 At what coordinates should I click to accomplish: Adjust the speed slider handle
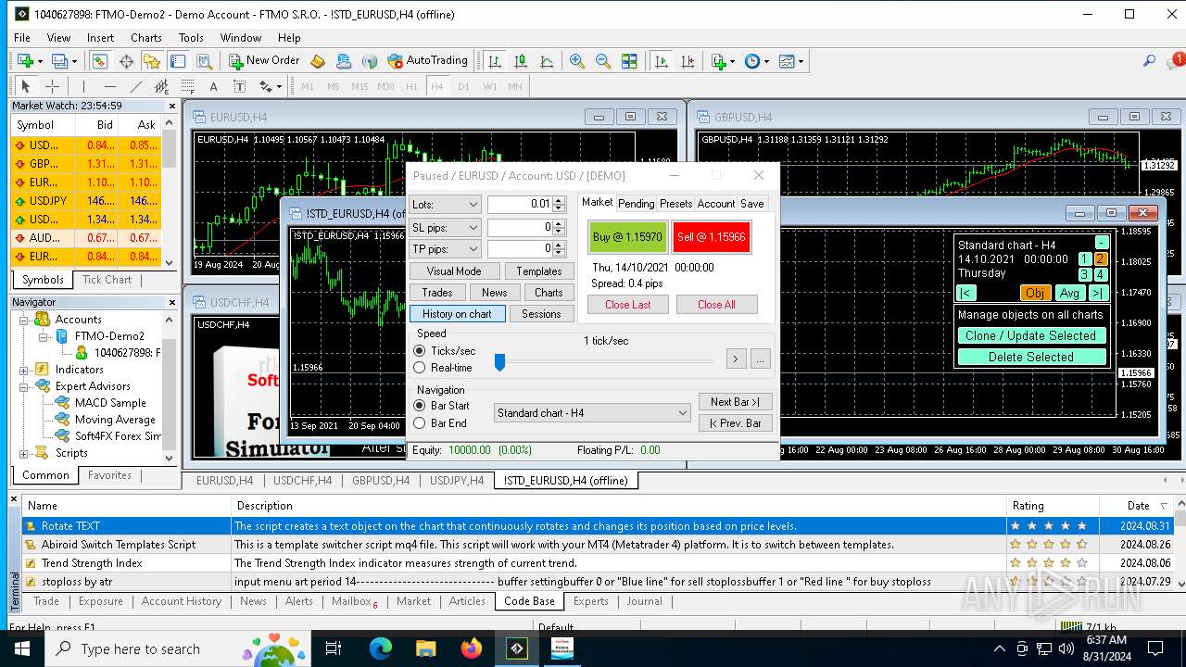point(499,361)
